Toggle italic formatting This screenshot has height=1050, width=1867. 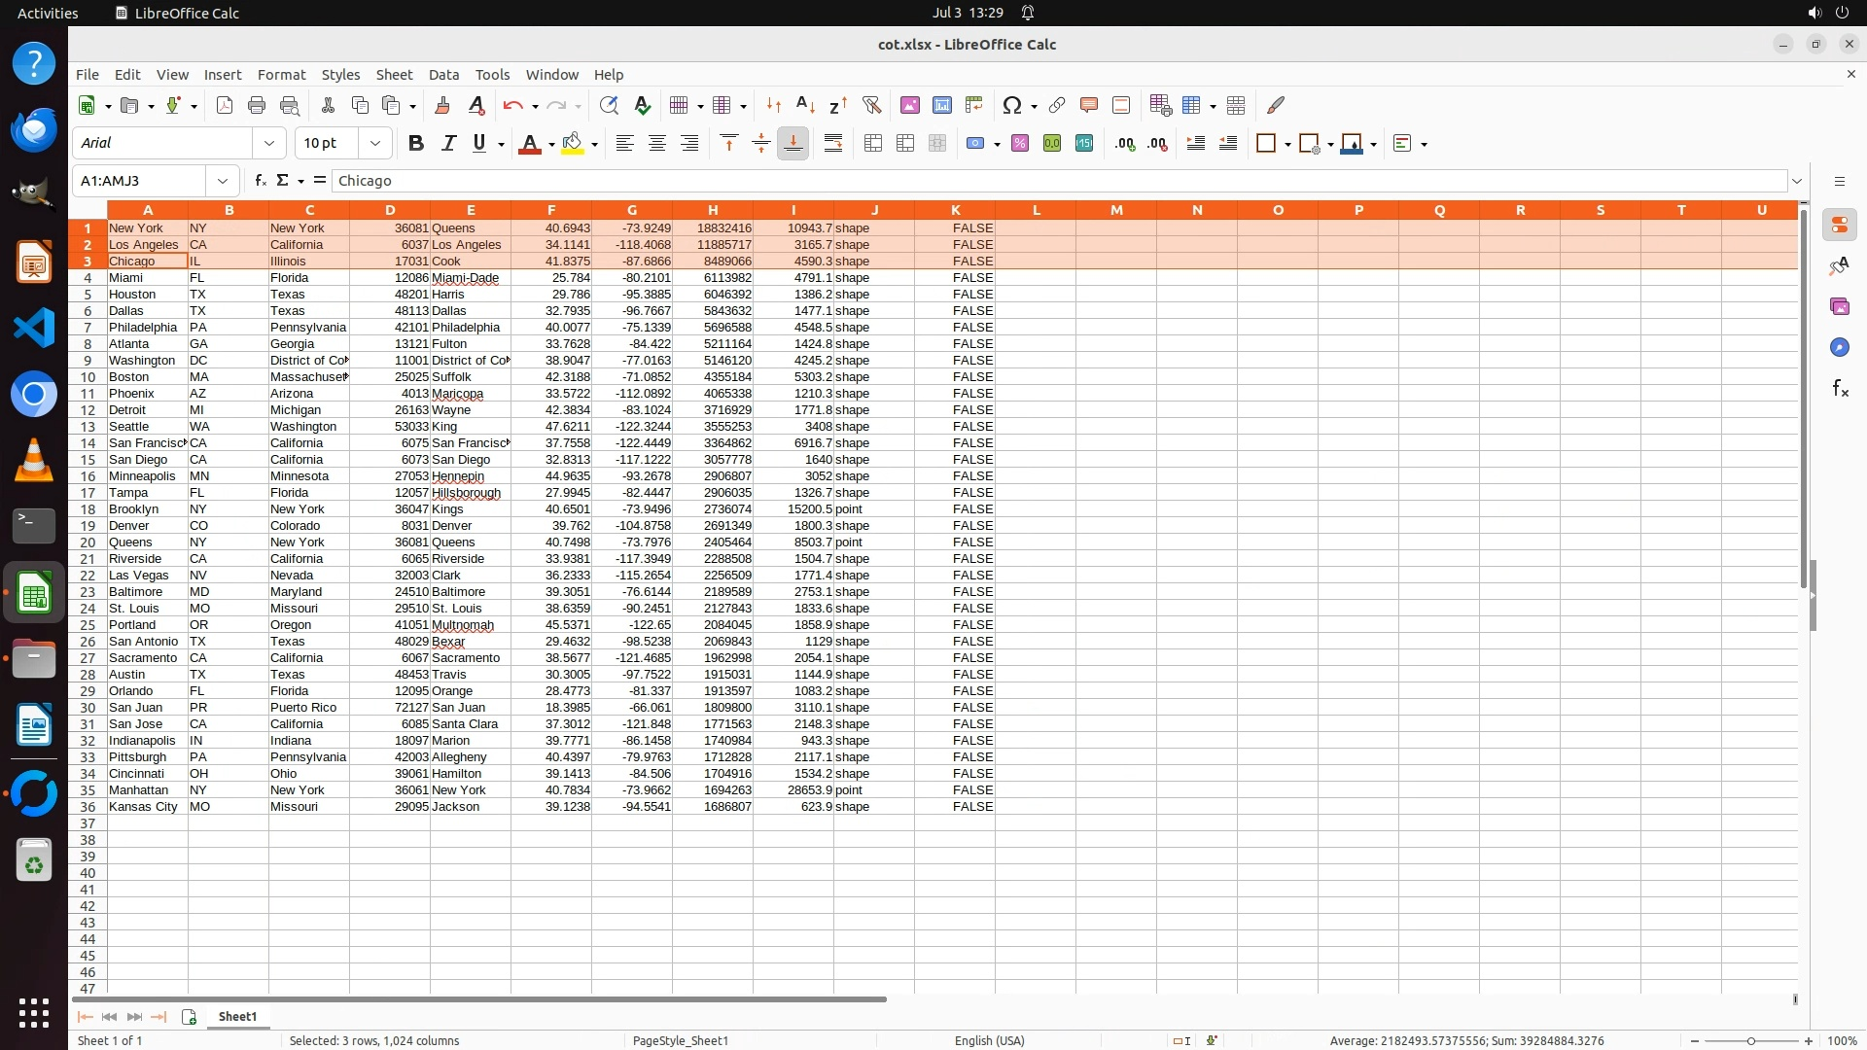(x=448, y=143)
